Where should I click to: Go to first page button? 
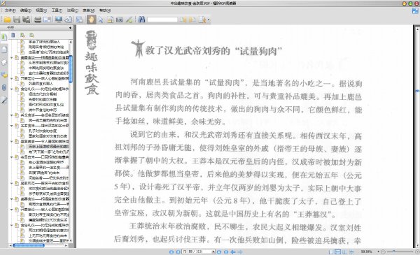coord(171,252)
